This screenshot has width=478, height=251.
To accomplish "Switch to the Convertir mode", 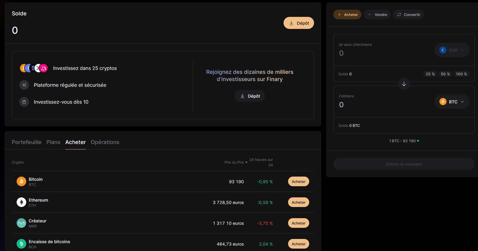I will click(409, 14).
